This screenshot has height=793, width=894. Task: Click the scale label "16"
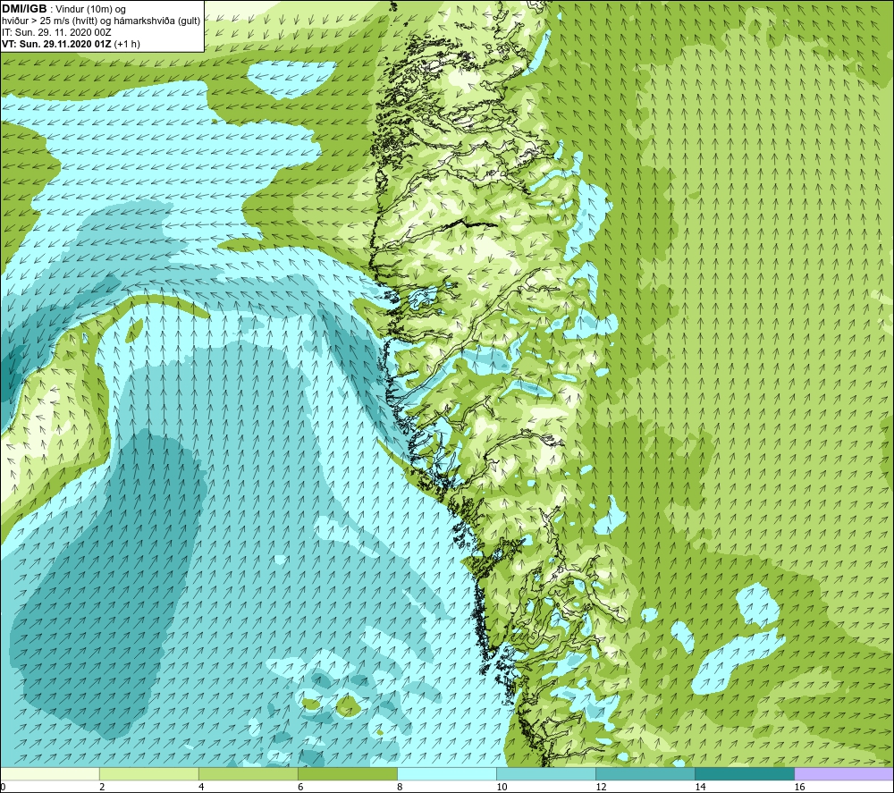point(800,788)
